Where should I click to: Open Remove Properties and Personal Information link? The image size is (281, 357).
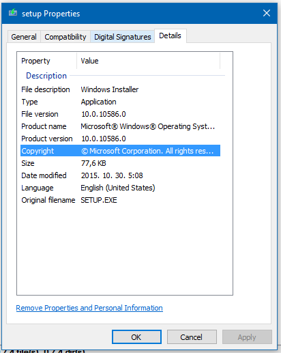tap(89, 308)
